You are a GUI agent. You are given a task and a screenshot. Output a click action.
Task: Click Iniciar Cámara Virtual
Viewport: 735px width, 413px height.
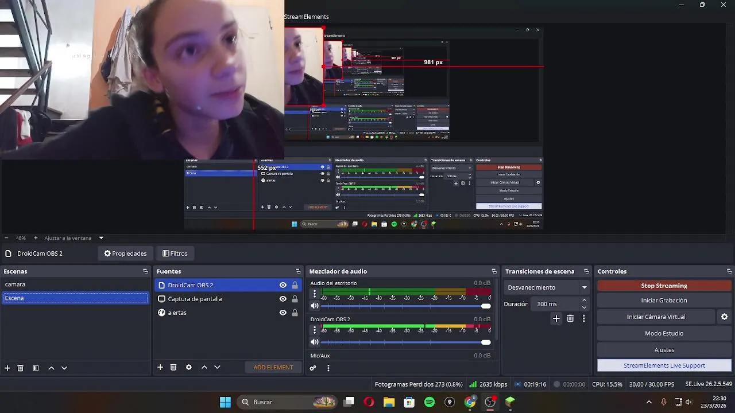point(656,317)
